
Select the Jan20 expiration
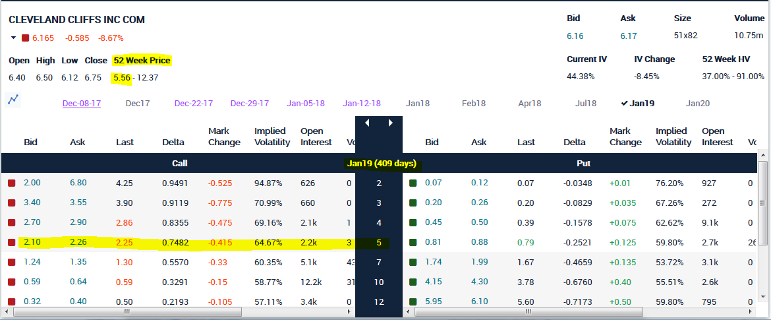[698, 104]
